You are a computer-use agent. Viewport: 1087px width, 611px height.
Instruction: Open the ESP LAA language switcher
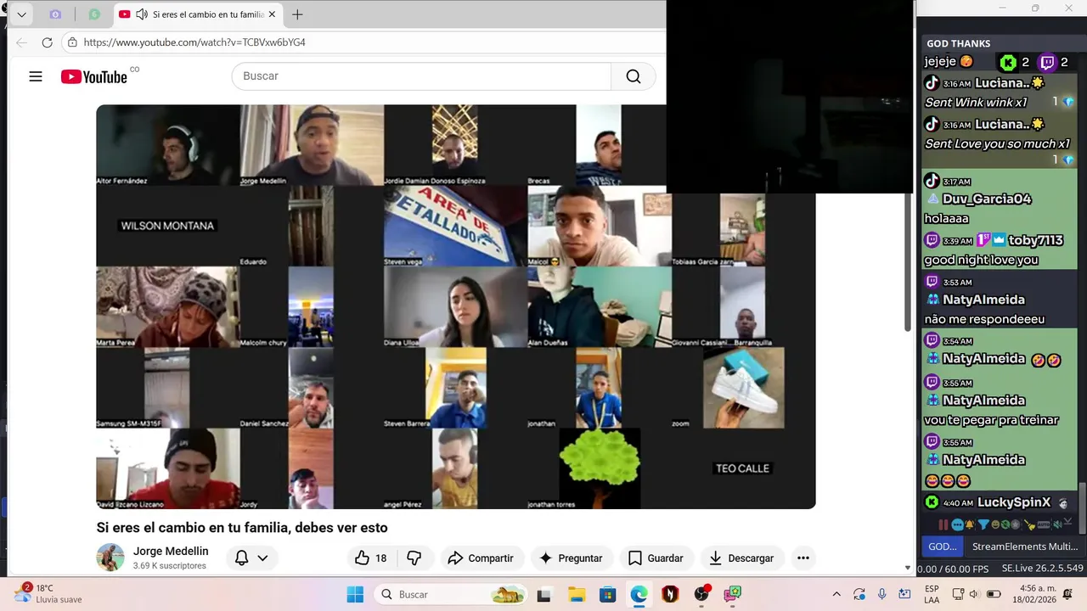(932, 594)
